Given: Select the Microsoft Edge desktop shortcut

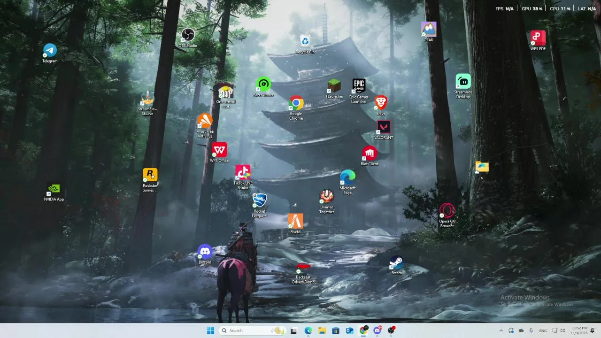Looking at the screenshot, I should point(347,183).
